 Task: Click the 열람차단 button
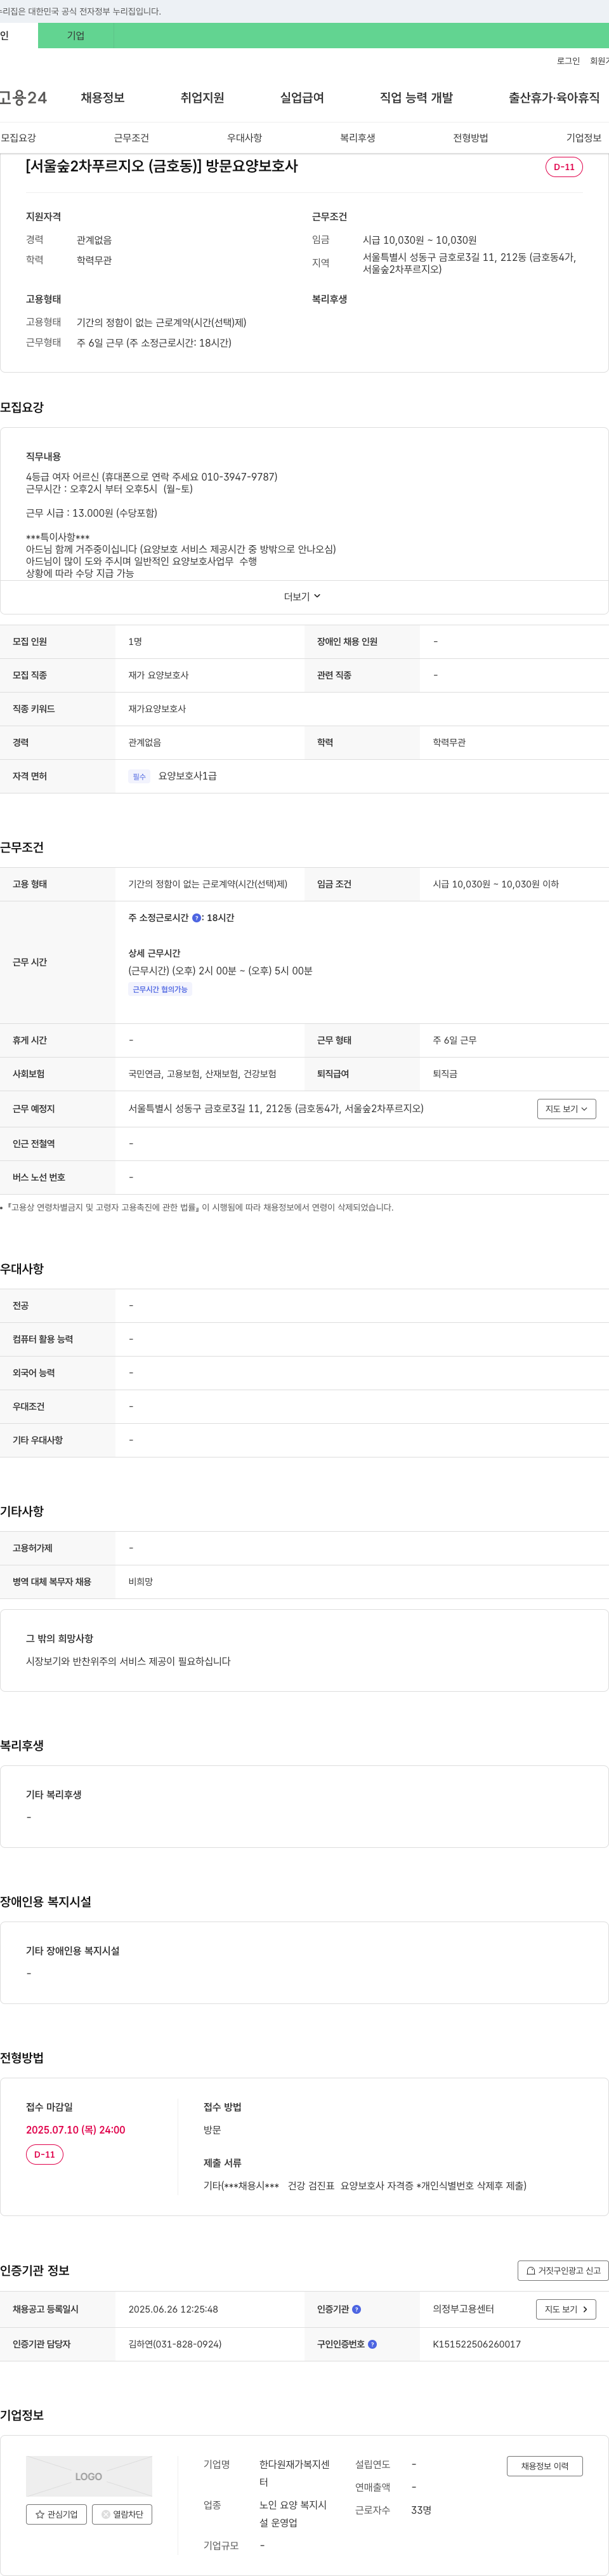[x=122, y=2514]
